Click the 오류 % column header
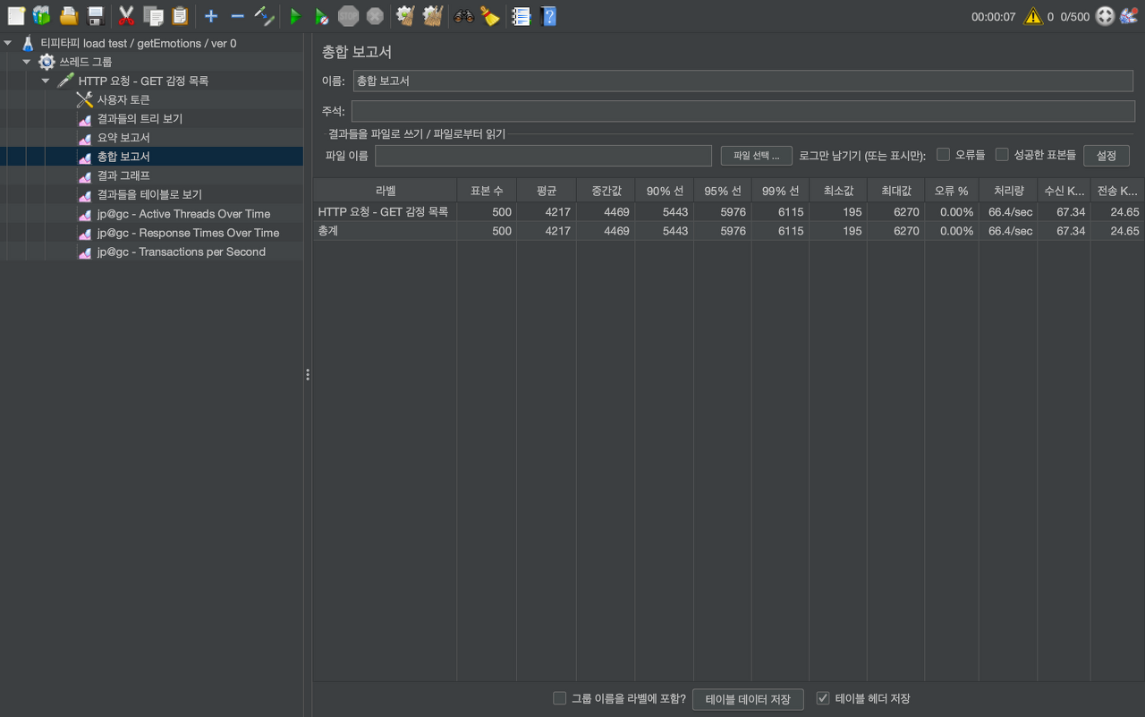 pos(952,191)
